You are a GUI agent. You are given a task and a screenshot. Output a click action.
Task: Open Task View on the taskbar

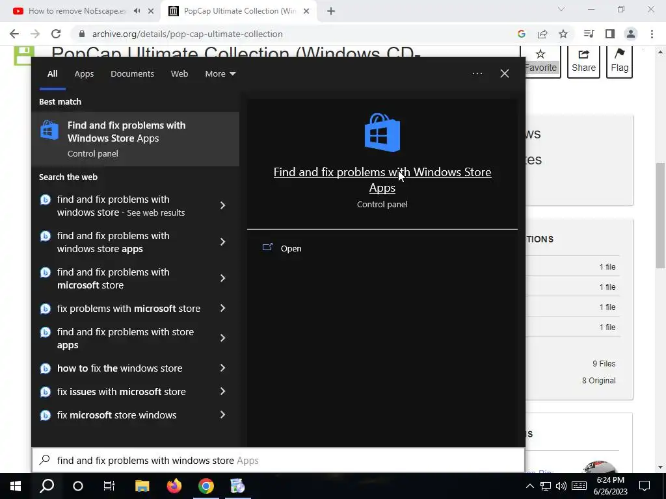[x=109, y=486]
